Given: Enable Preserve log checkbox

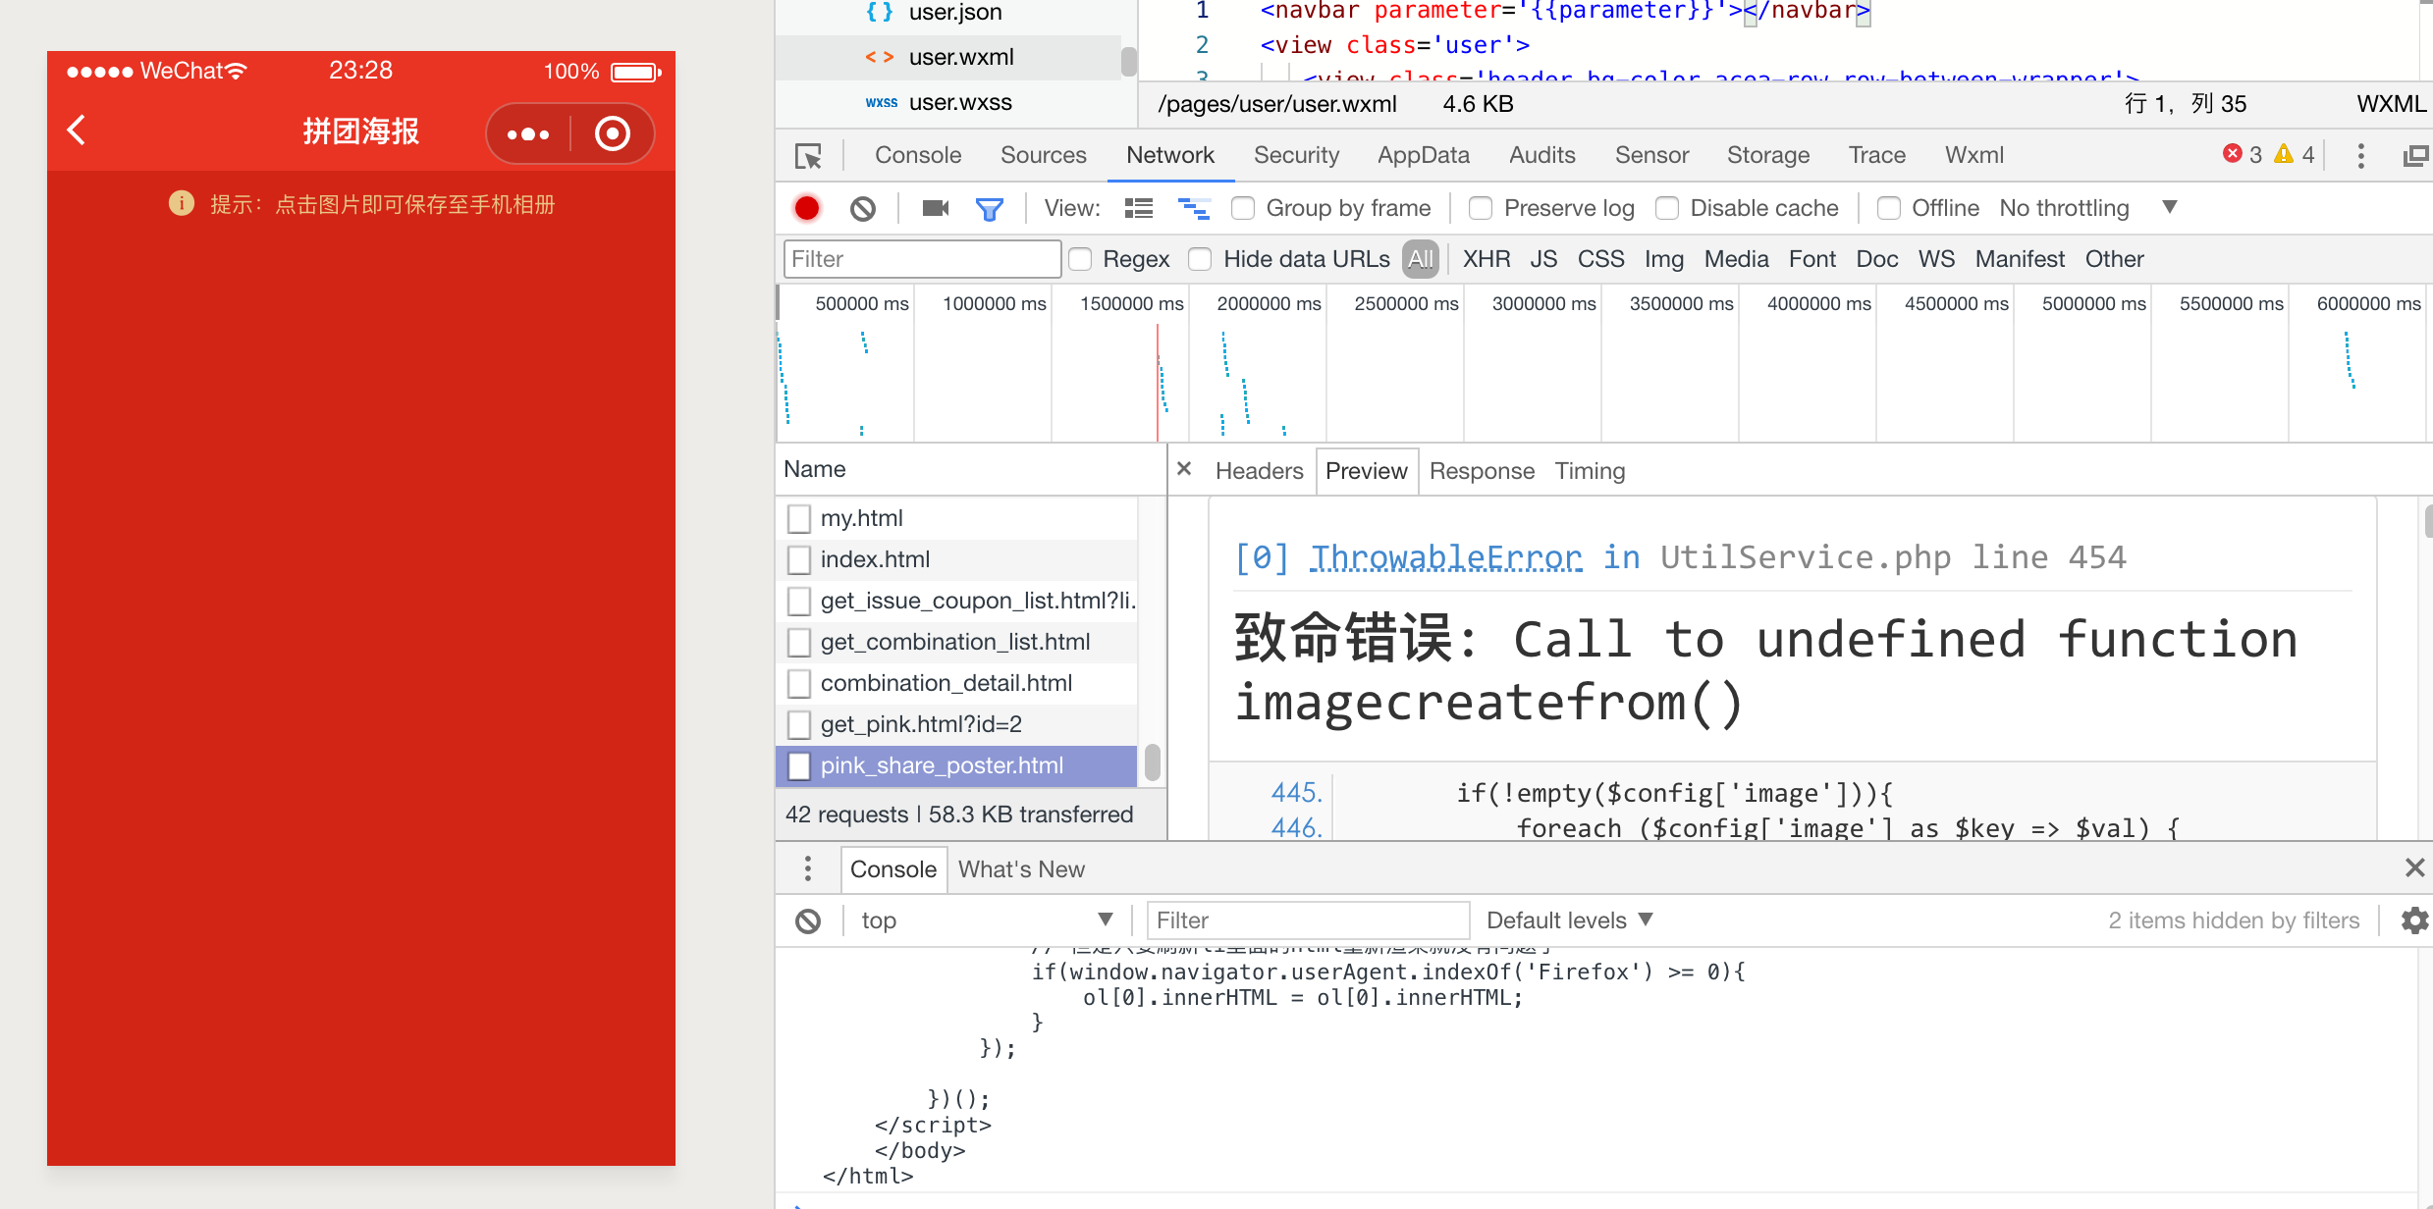Looking at the screenshot, I should pos(1481,208).
